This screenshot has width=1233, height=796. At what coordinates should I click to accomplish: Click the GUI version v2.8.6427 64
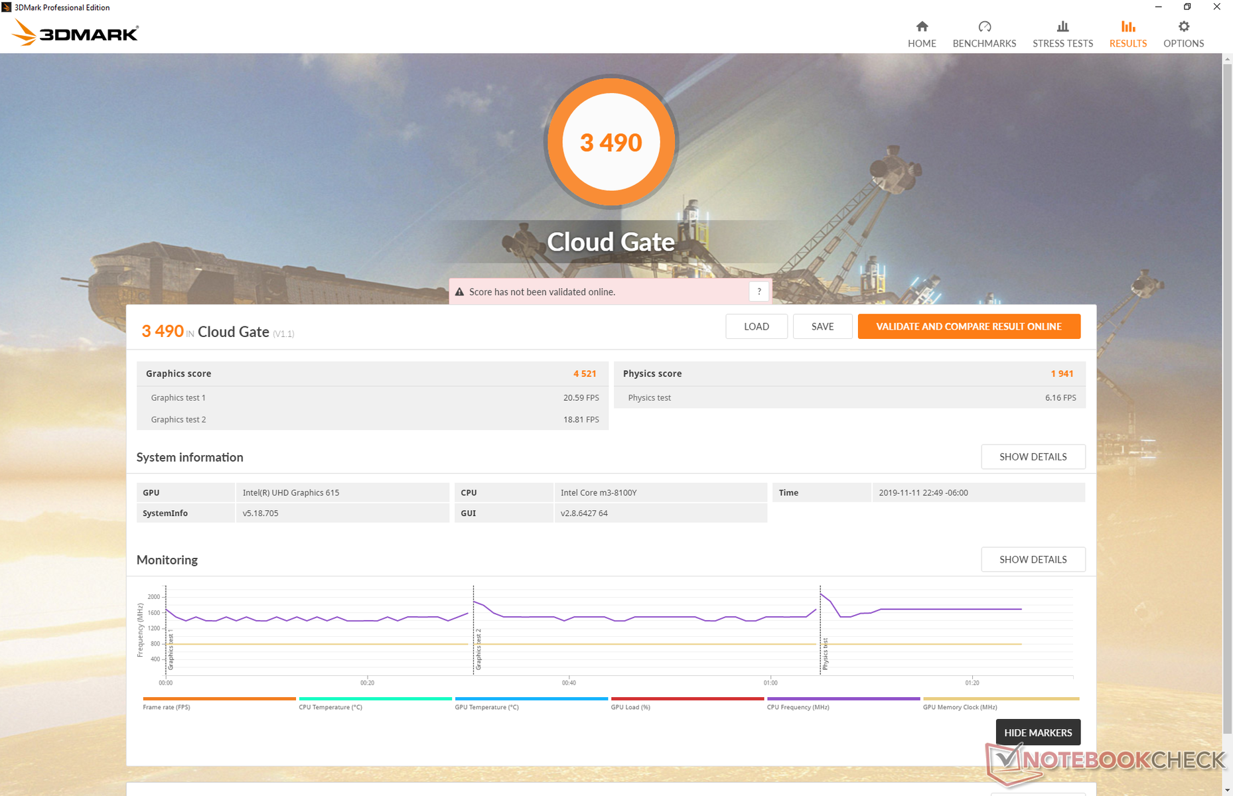(584, 513)
